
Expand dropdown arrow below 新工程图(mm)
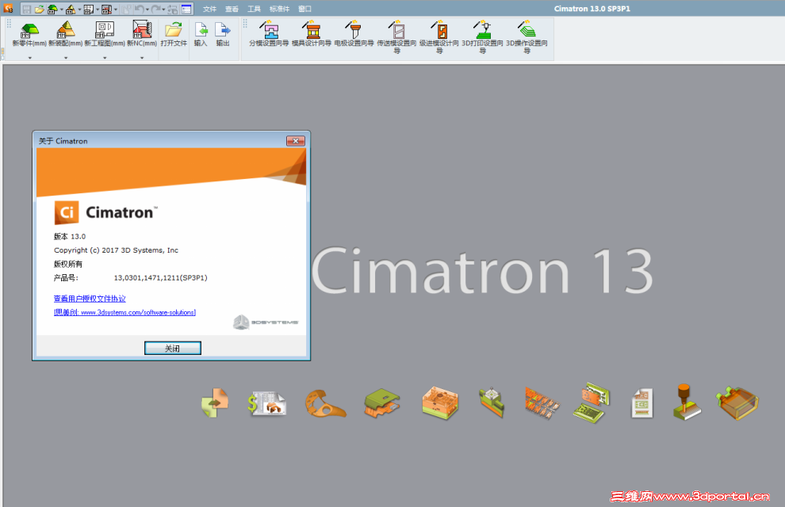[x=105, y=58]
